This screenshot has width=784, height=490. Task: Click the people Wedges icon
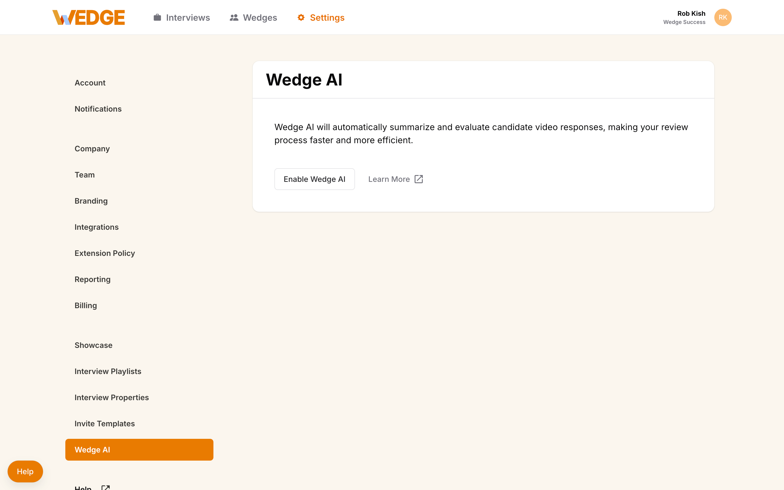234,17
